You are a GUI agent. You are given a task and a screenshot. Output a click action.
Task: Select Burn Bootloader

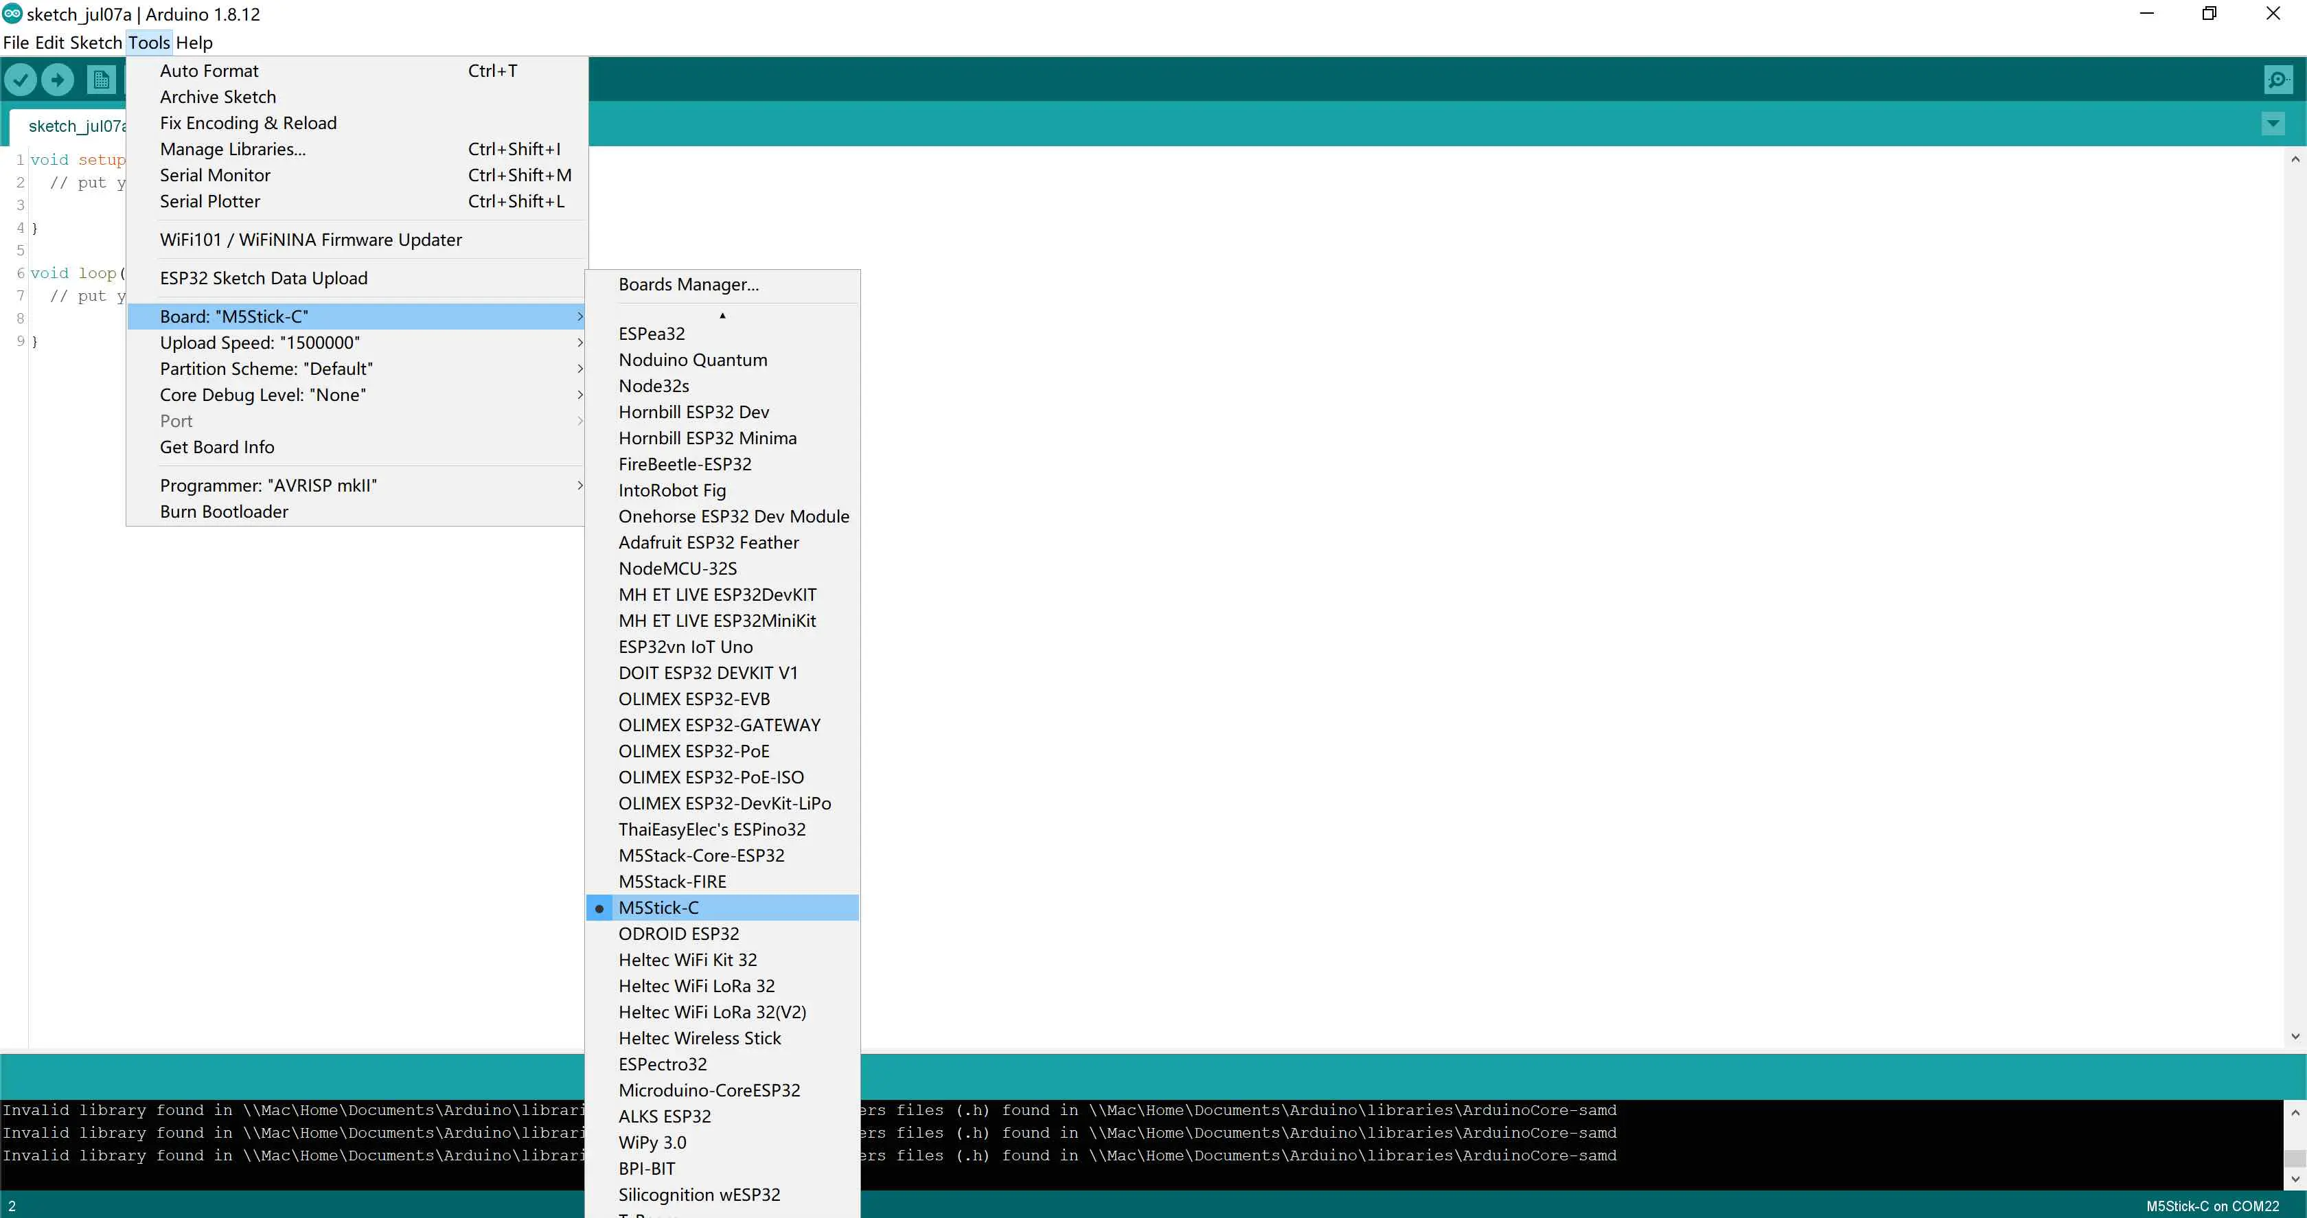[x=356, y=511]
